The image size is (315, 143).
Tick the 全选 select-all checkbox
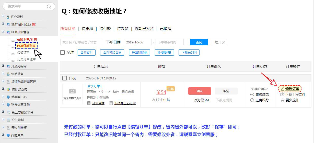click(62, 53)
